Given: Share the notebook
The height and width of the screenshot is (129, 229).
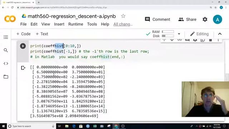Looking at the screenshot, I should (x=187, y=19).
